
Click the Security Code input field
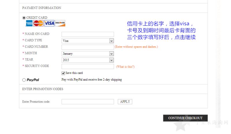coord(88,66)
